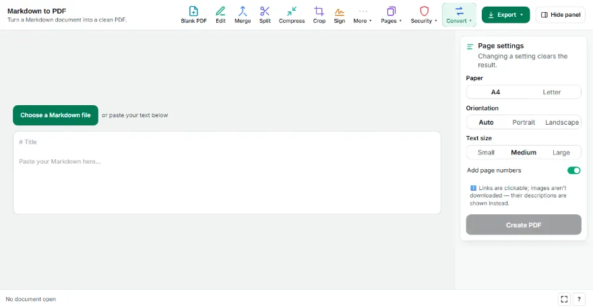This screenshot has width=593, height=308.
Task: Toggle Add page numbers switch
Action: 573,171
